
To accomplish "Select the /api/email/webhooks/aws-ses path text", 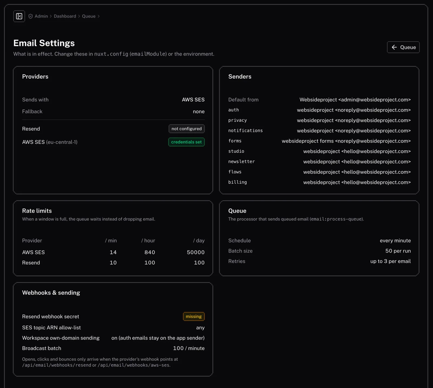I will (x=134, y=365).
